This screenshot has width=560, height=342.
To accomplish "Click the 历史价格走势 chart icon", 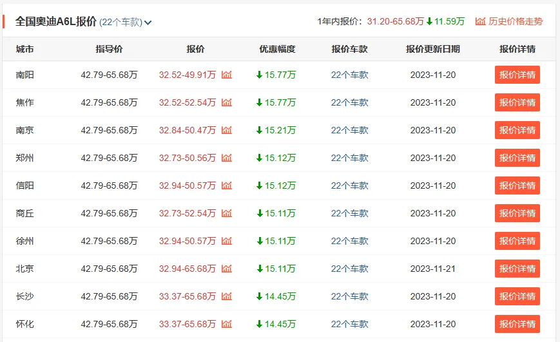I will pyautogui.click(x=480, y=21).
